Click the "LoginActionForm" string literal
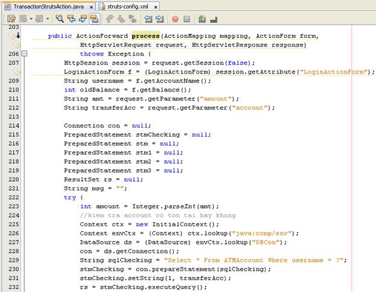 334,72
